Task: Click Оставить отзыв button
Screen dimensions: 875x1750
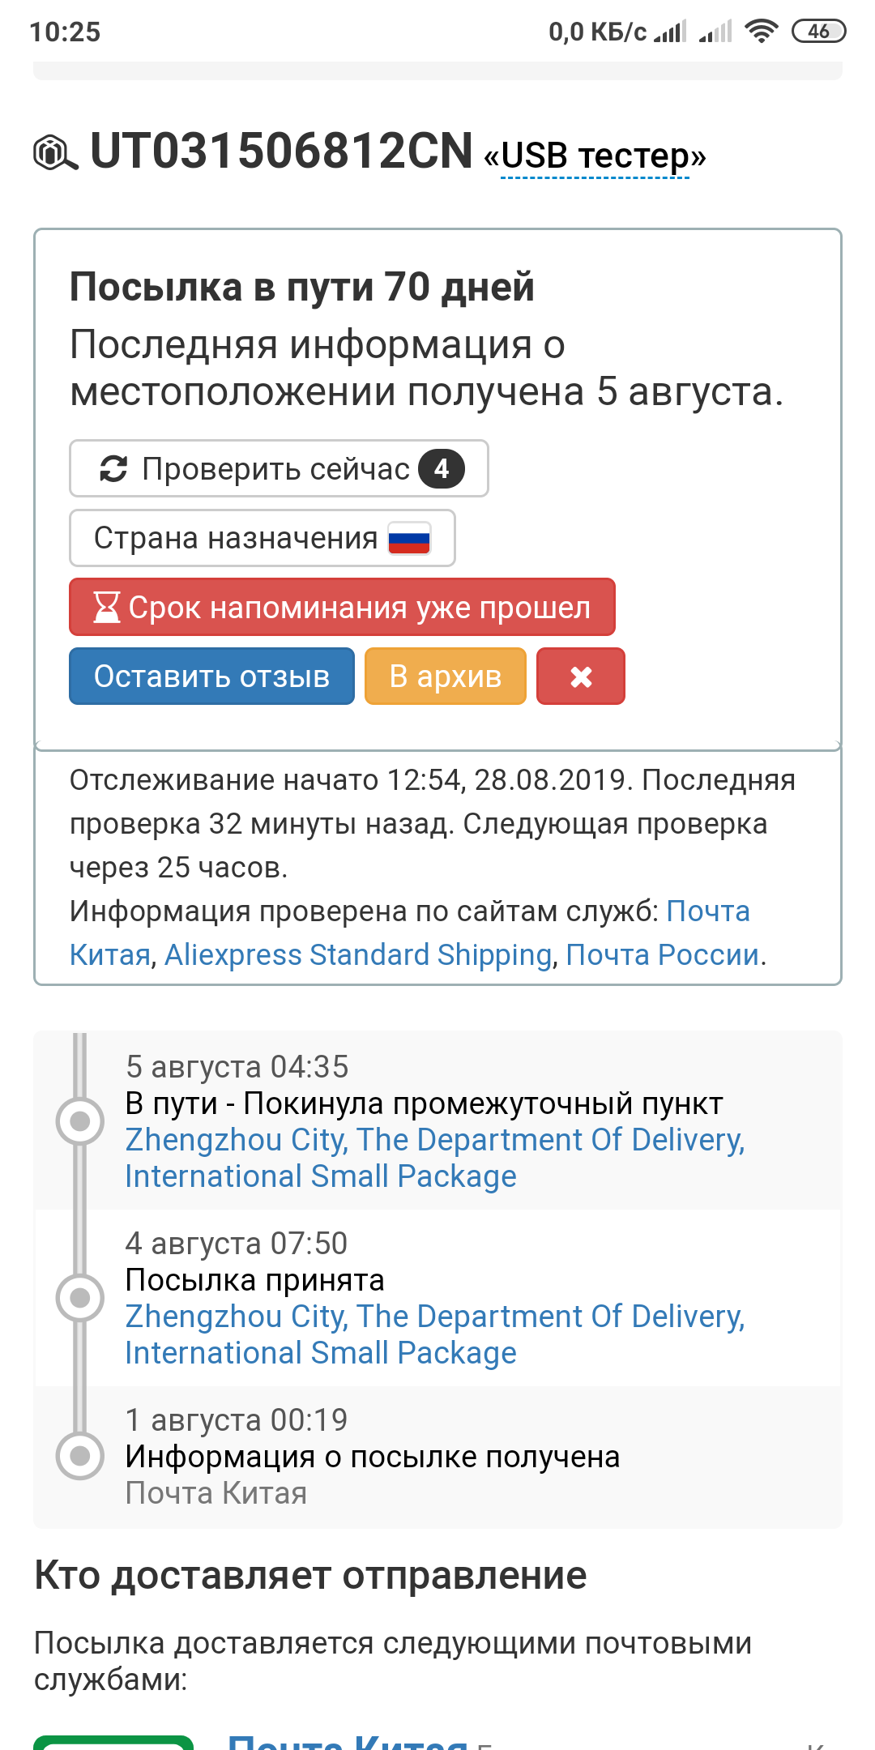Action: point(212,677)
